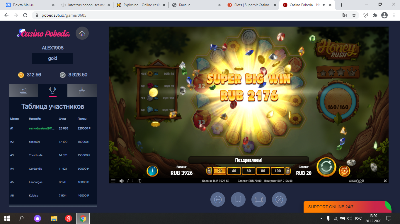Open the Chrome extensions puzzle icon
The image size is (400, 224).
[x=375, y=15]
